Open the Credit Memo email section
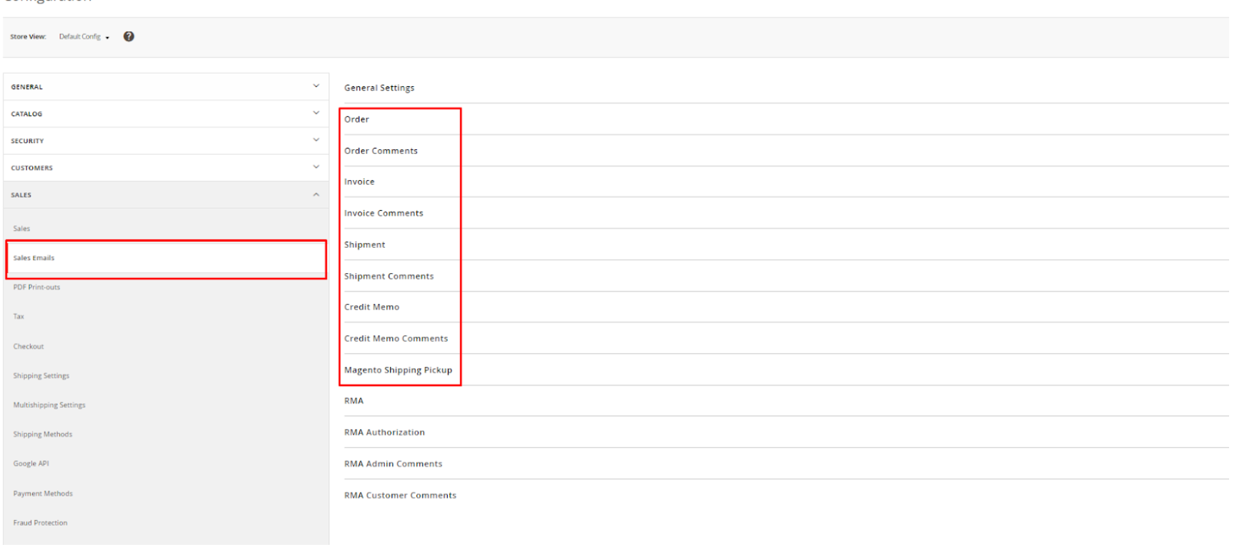This screenshot has width=1238, height=549. [x=372, y=307]
